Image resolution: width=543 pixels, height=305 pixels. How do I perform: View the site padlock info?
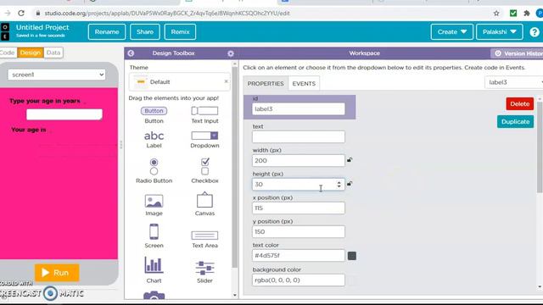(38, 14)
